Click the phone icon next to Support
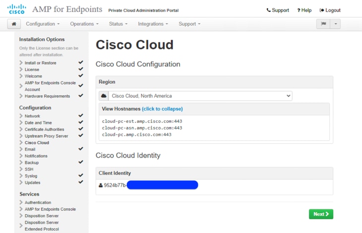Image resolution: width=362 pixels, height=233 pixels. pos(268,10)
